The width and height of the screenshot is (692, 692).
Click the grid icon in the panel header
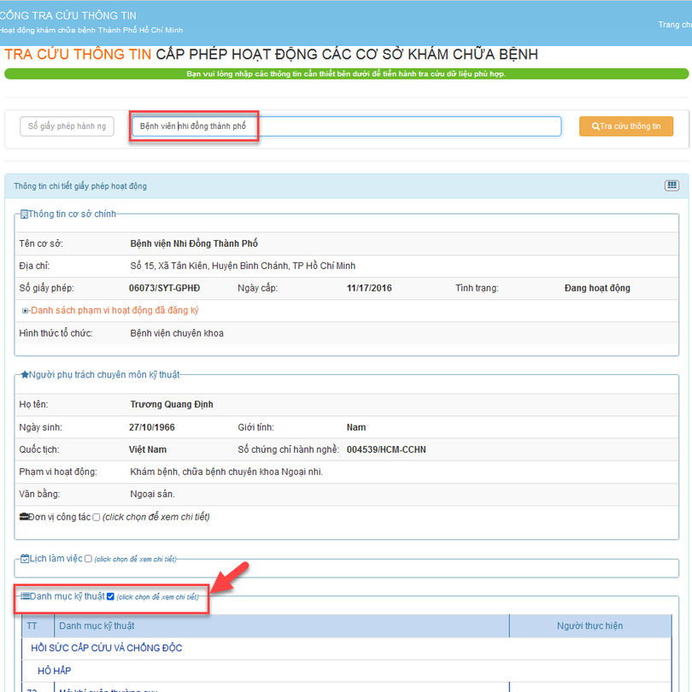671,185
